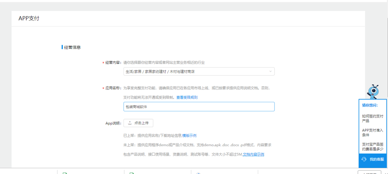Open the 文档内容示例 link
Viewport: 388px width, 174px height.
[x=253, y=154]
